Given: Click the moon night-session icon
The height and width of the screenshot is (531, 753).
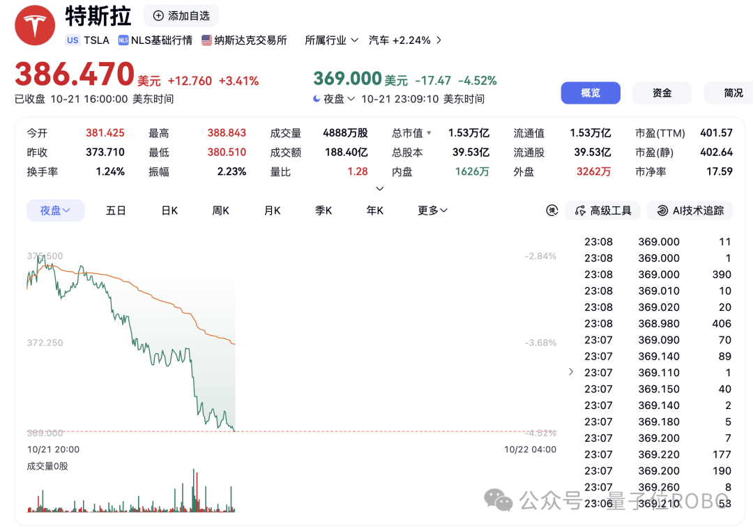Looking at the screenshot, I should 317,99.
